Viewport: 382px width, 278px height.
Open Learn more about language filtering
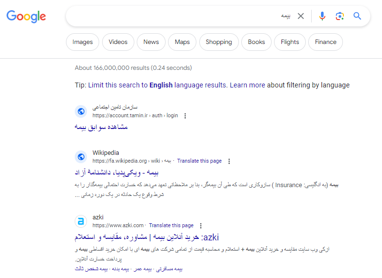[247, 85]
